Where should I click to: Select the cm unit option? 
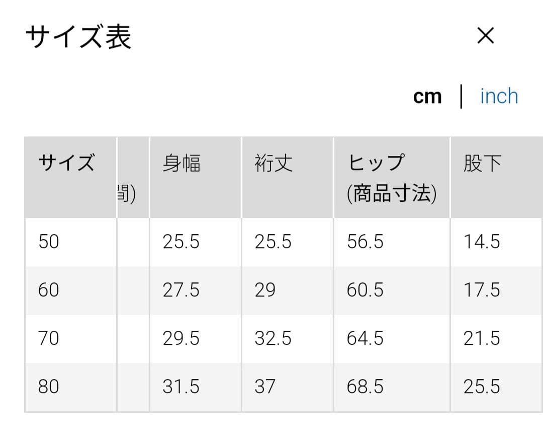[x=427, y=96]
